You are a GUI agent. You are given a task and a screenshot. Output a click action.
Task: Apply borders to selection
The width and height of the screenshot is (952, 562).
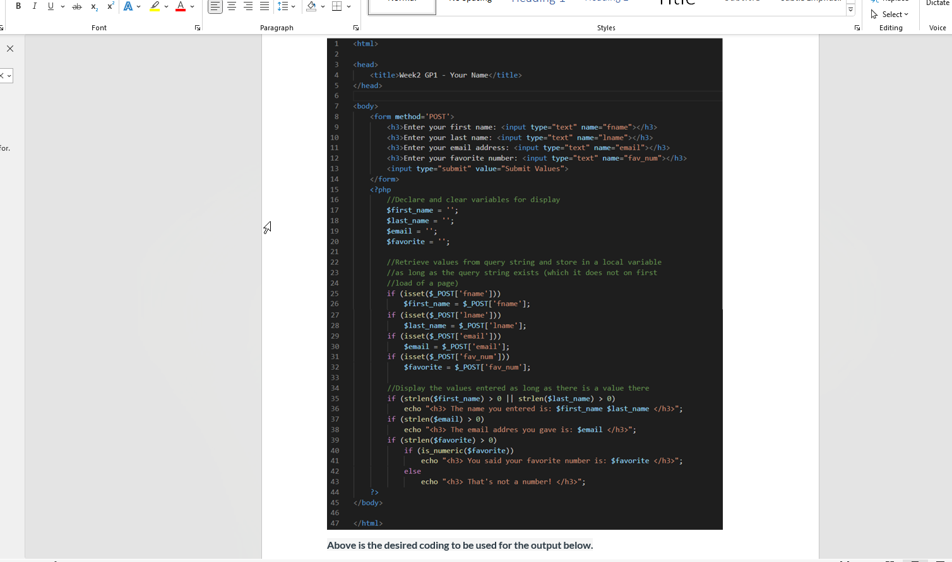tap(337, 6)
